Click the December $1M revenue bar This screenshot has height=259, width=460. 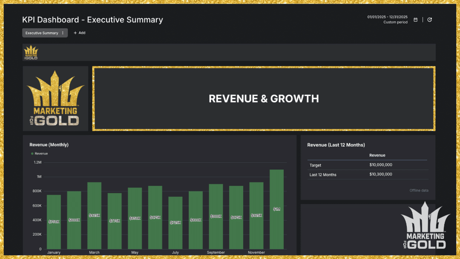(276, 210)
